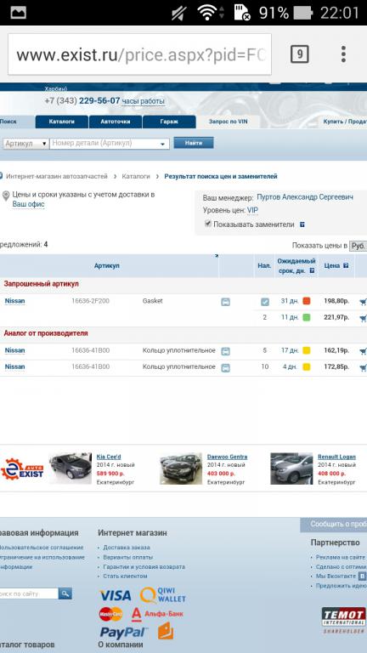The image size is (367, 653).
Task: Click the QIWI Wallet payment logo
Action: [163, 595]
